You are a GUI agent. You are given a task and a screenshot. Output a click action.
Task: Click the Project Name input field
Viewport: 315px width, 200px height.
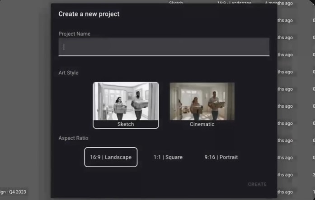164,47
